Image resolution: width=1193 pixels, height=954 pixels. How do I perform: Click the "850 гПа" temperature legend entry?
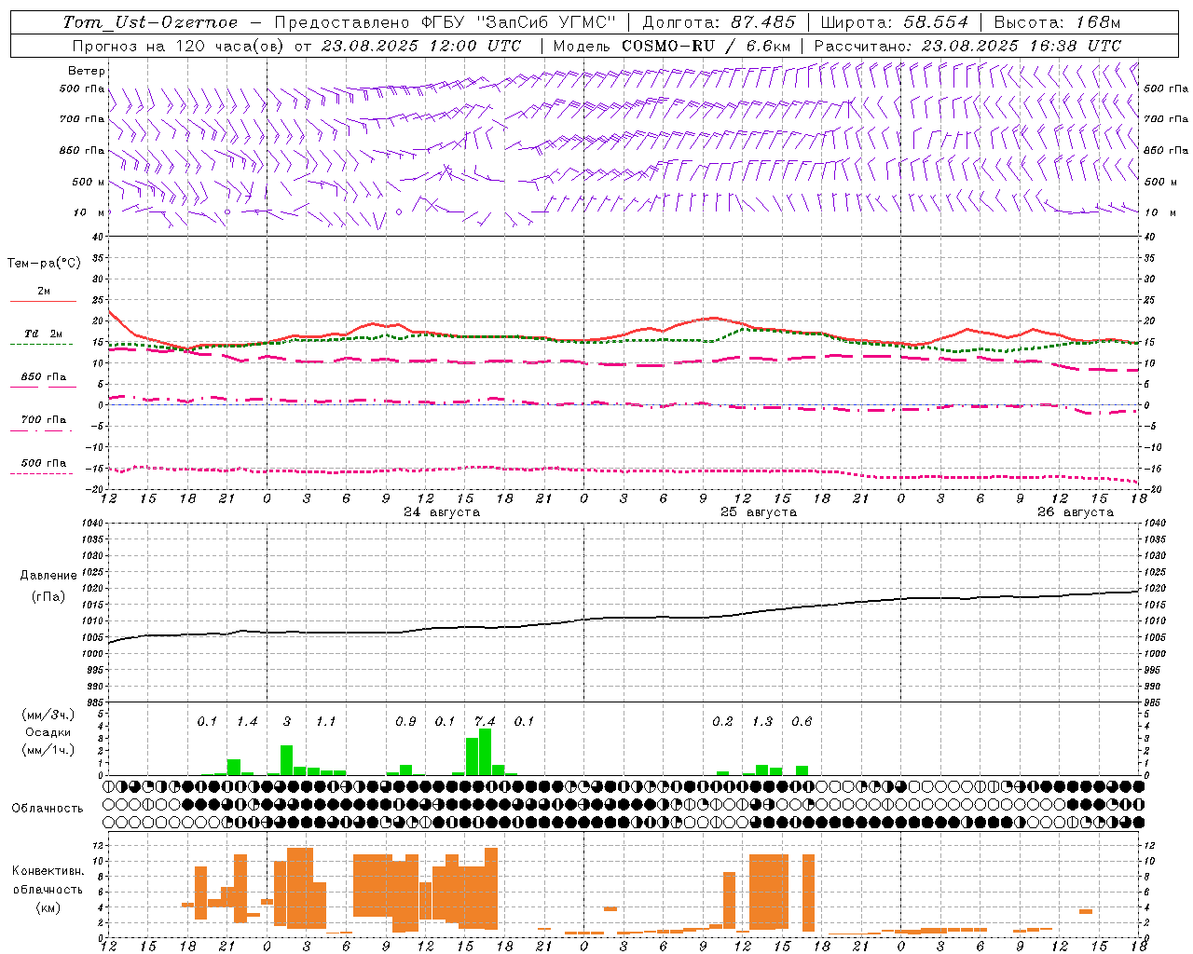pyautogui.click(x=43, y=377)
